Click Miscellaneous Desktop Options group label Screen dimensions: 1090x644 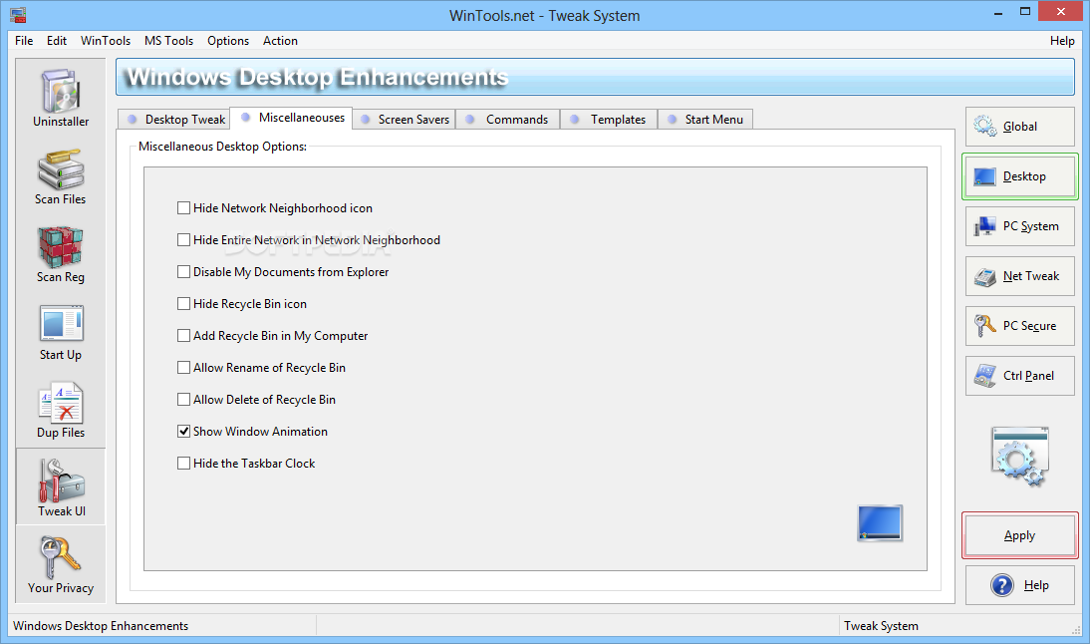222,147
